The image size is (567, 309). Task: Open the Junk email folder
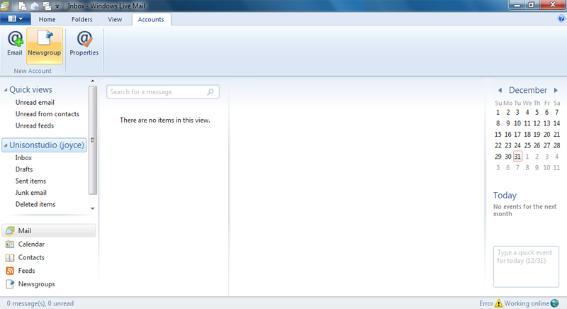[x=31, y=193]
